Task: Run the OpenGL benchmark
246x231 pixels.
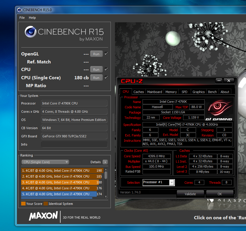Action: [x=96, y=54]
